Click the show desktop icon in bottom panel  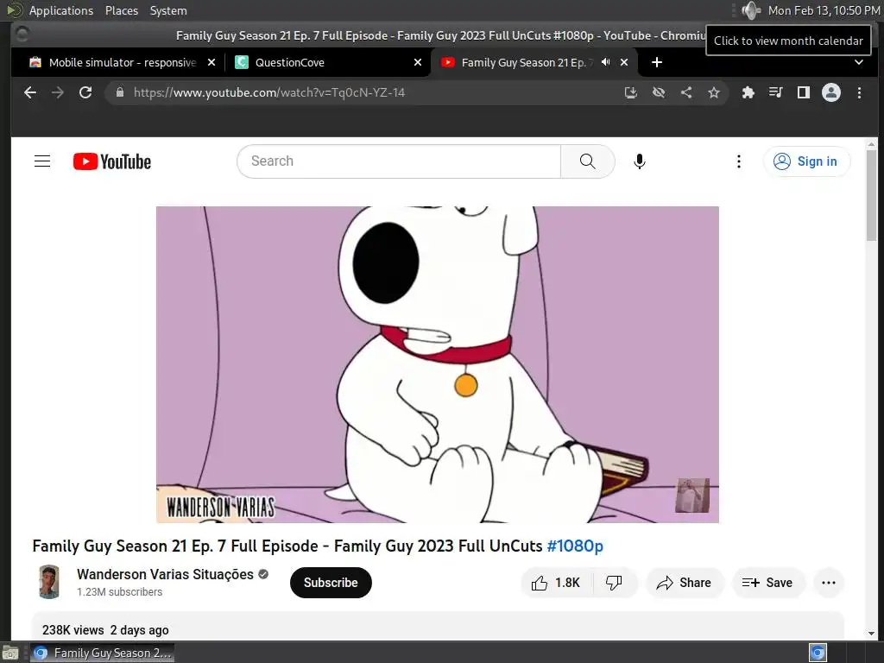pos(10,653)
